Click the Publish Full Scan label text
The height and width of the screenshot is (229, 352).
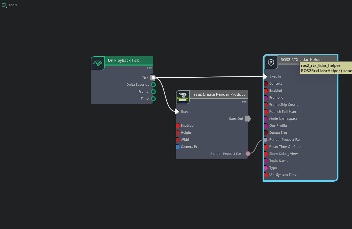[x=282, y=112]
